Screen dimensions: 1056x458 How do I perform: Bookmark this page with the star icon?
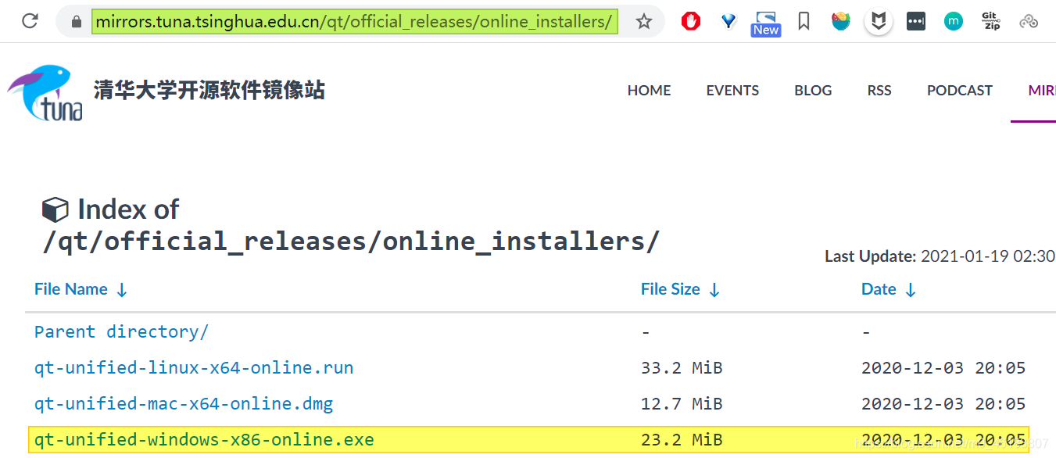(x=643, y=22)
